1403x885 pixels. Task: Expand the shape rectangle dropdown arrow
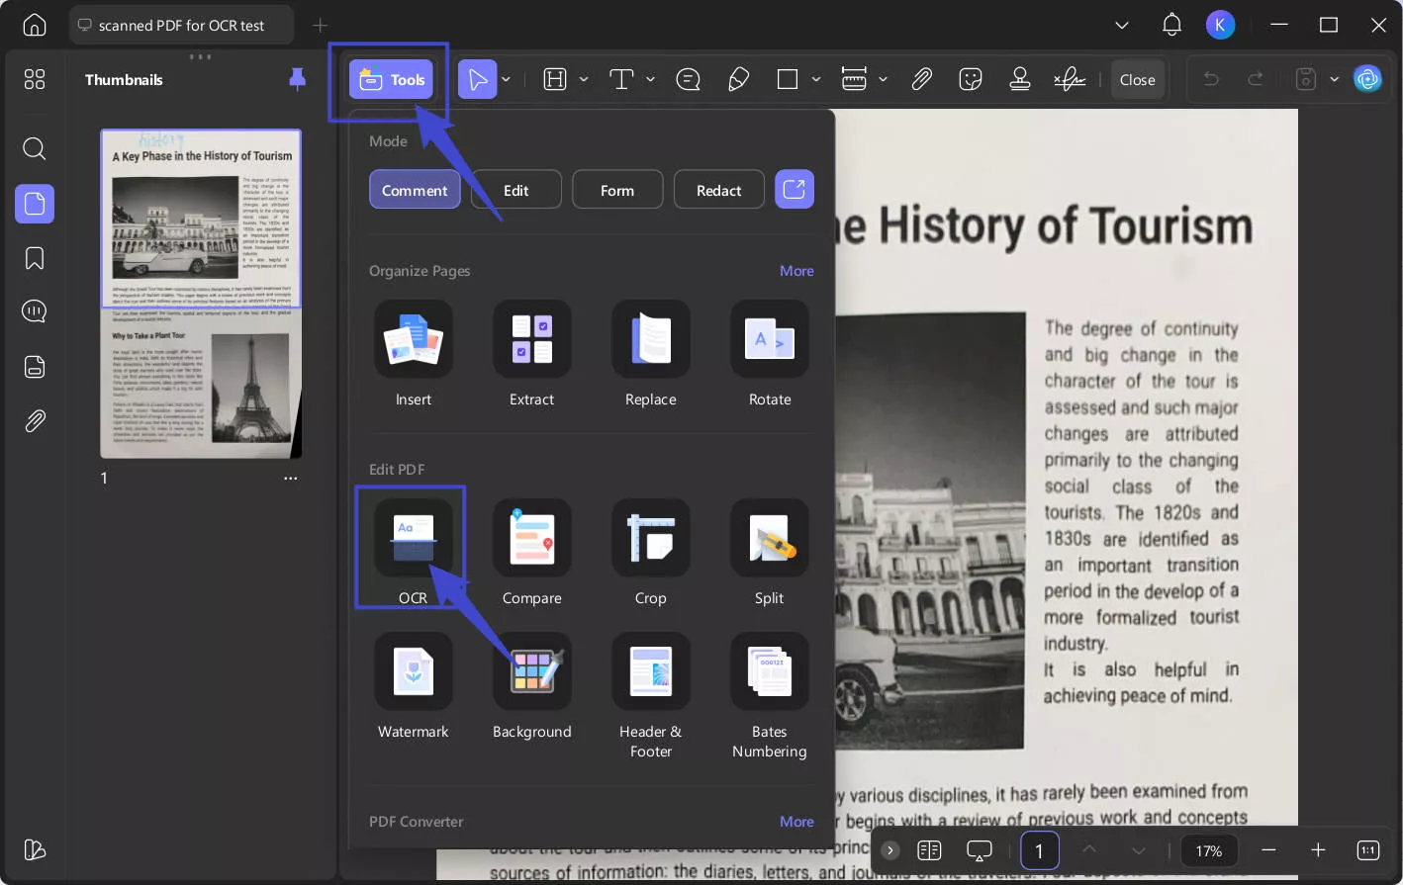click(815, 79)
